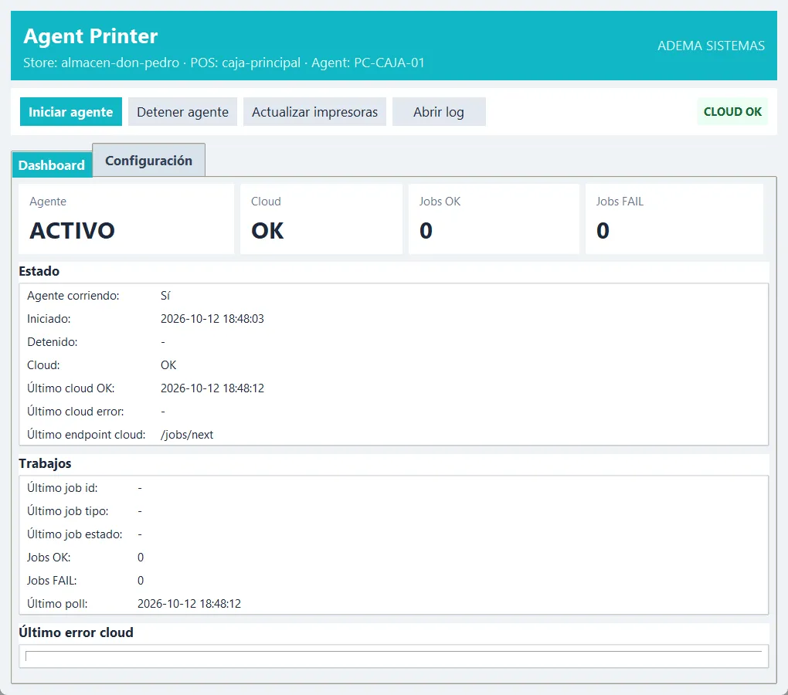788x695 pixels.
Task: Select Iniciado timestamp 2026-10-12 18:48:03
Action: point(212,319)
